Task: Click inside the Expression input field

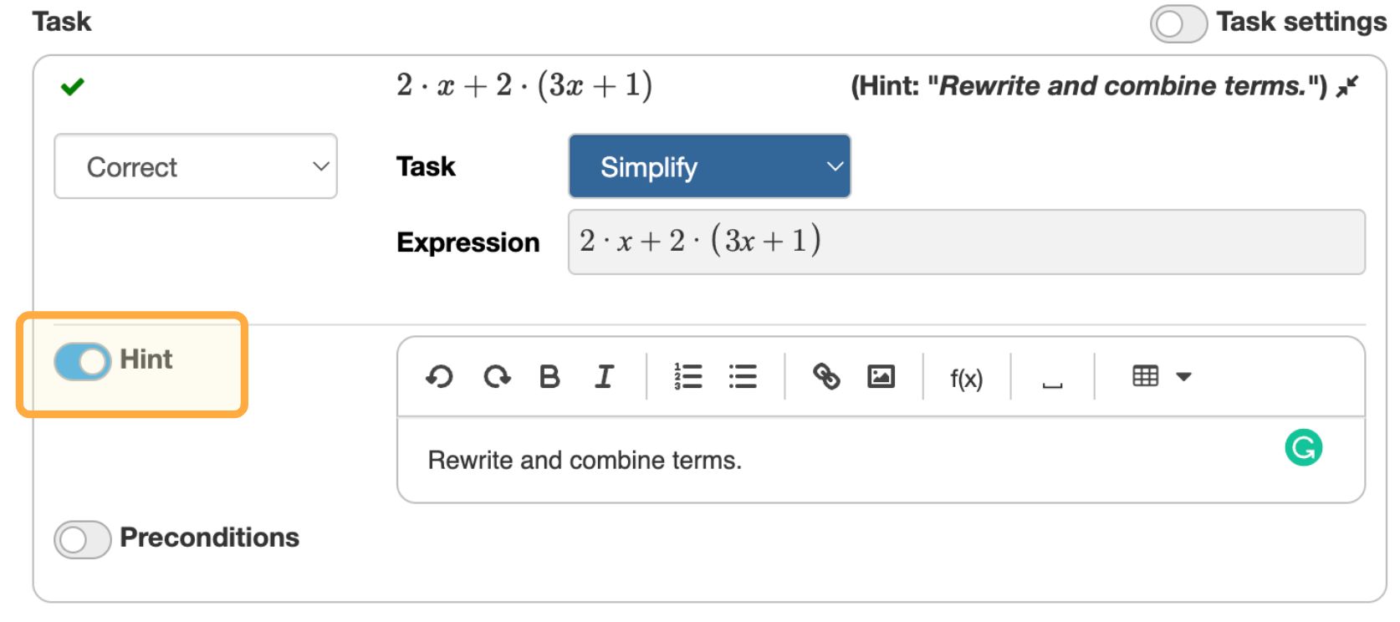Action: tap(962, 242)
